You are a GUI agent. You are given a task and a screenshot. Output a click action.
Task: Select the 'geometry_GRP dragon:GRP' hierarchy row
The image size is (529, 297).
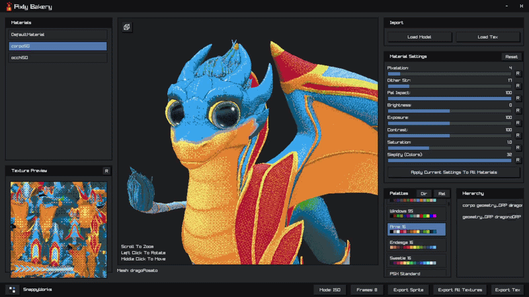click(491, 217)
